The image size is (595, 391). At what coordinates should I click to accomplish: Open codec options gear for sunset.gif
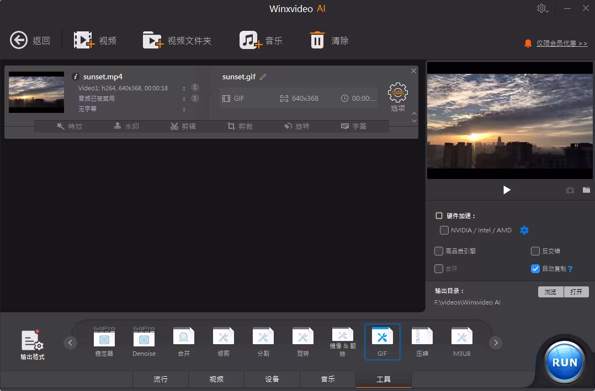point(397,93)
